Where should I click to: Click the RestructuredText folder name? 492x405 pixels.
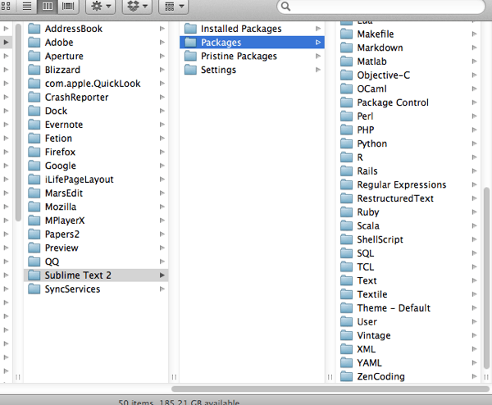point(395,198)
